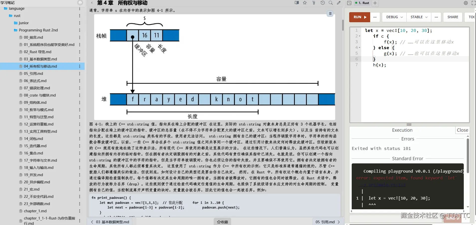Open the kebab menu for 04_所有权与移动.md

(x=79, y=66)
